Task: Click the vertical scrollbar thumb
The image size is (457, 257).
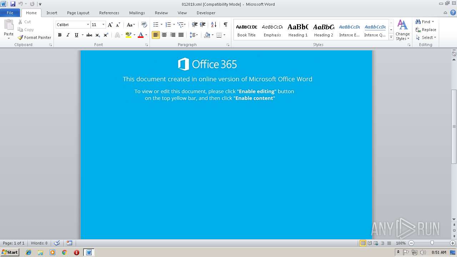Action: 454,126
